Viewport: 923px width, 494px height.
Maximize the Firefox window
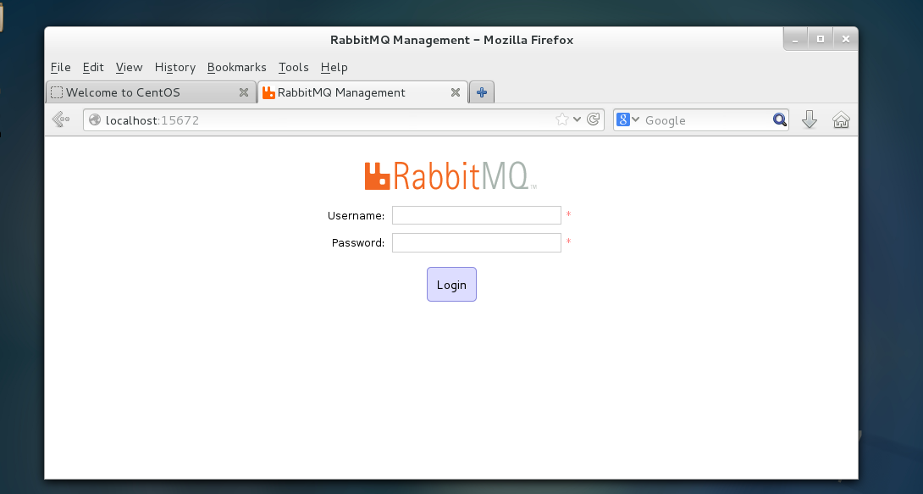coord(821,40)
